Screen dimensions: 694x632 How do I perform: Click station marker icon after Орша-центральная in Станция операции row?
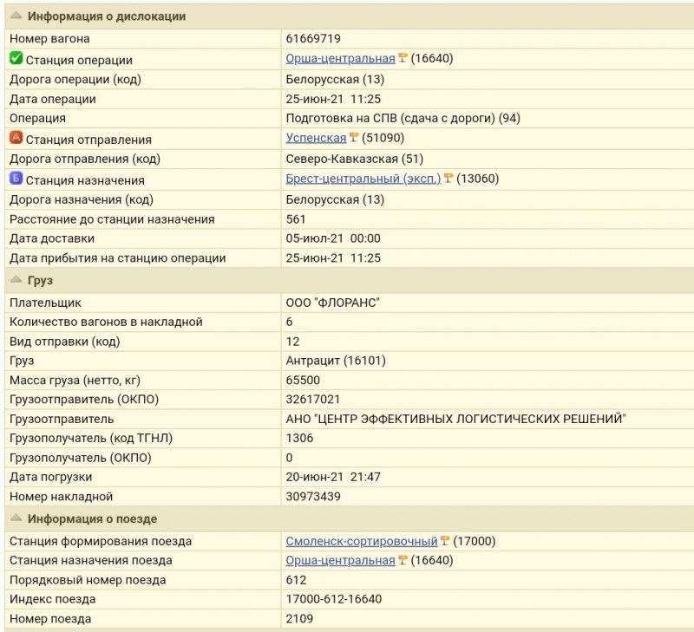tap(403, 58)
